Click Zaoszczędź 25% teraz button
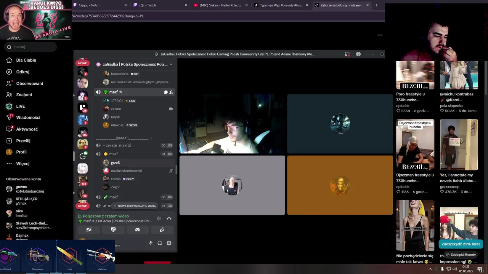The height and width of the screenshot is (274, 488). pyautogui.click(x=461, y=244)
